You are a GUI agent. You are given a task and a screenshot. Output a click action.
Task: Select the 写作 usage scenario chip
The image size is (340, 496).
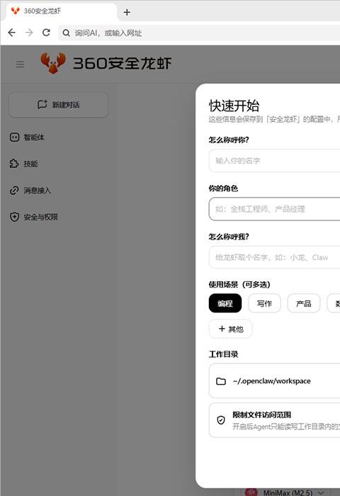(x=264, y=303)
